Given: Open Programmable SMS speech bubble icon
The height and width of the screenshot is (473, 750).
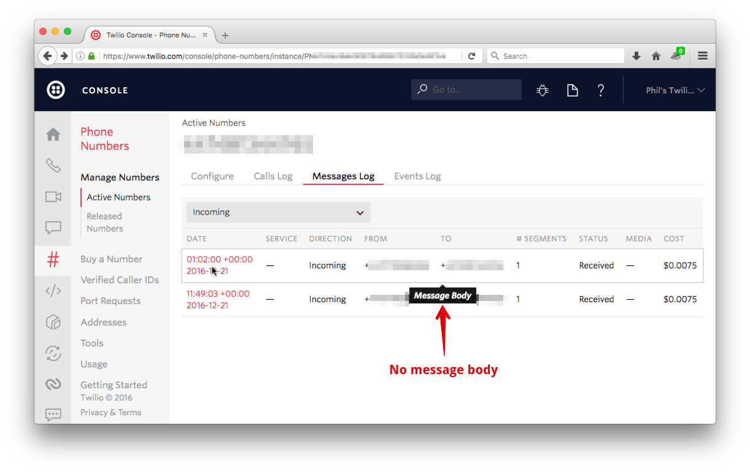Looking at the screenshot, I should pos(53,228).
